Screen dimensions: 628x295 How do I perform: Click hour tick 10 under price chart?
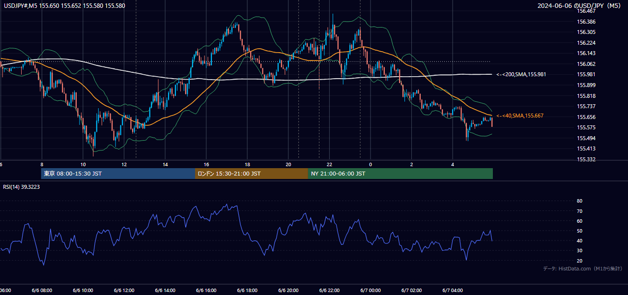click(x=83, y=165)
